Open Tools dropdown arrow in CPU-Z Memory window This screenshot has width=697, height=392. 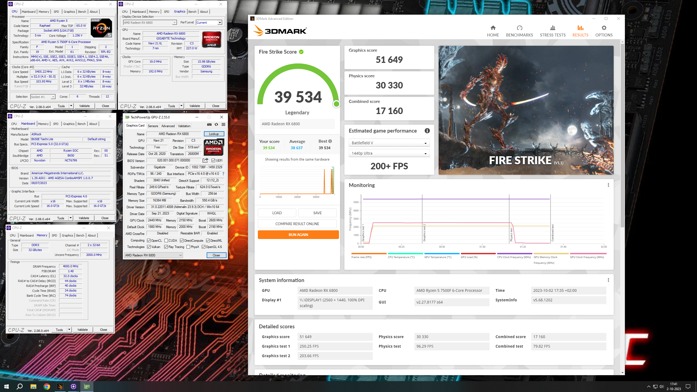69,330
